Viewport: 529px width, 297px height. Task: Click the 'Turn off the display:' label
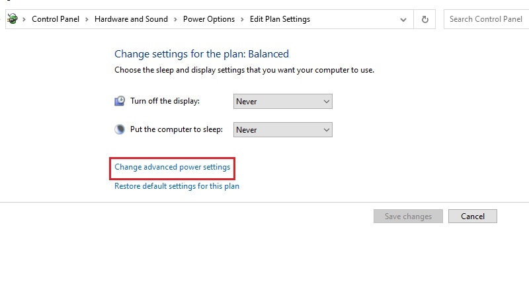click(x=165, y=101)
